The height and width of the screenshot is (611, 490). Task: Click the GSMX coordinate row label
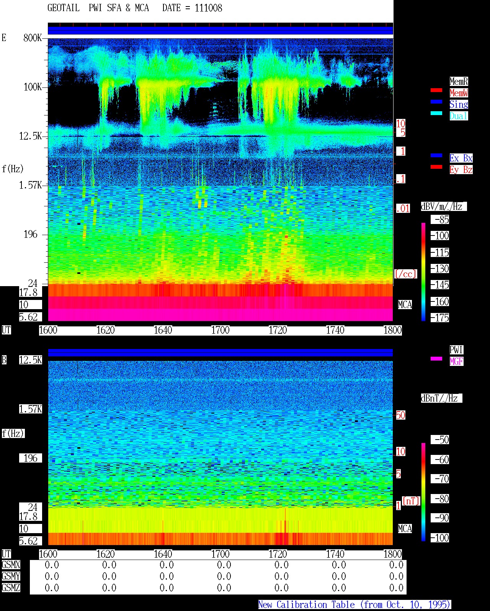point(11,565)
